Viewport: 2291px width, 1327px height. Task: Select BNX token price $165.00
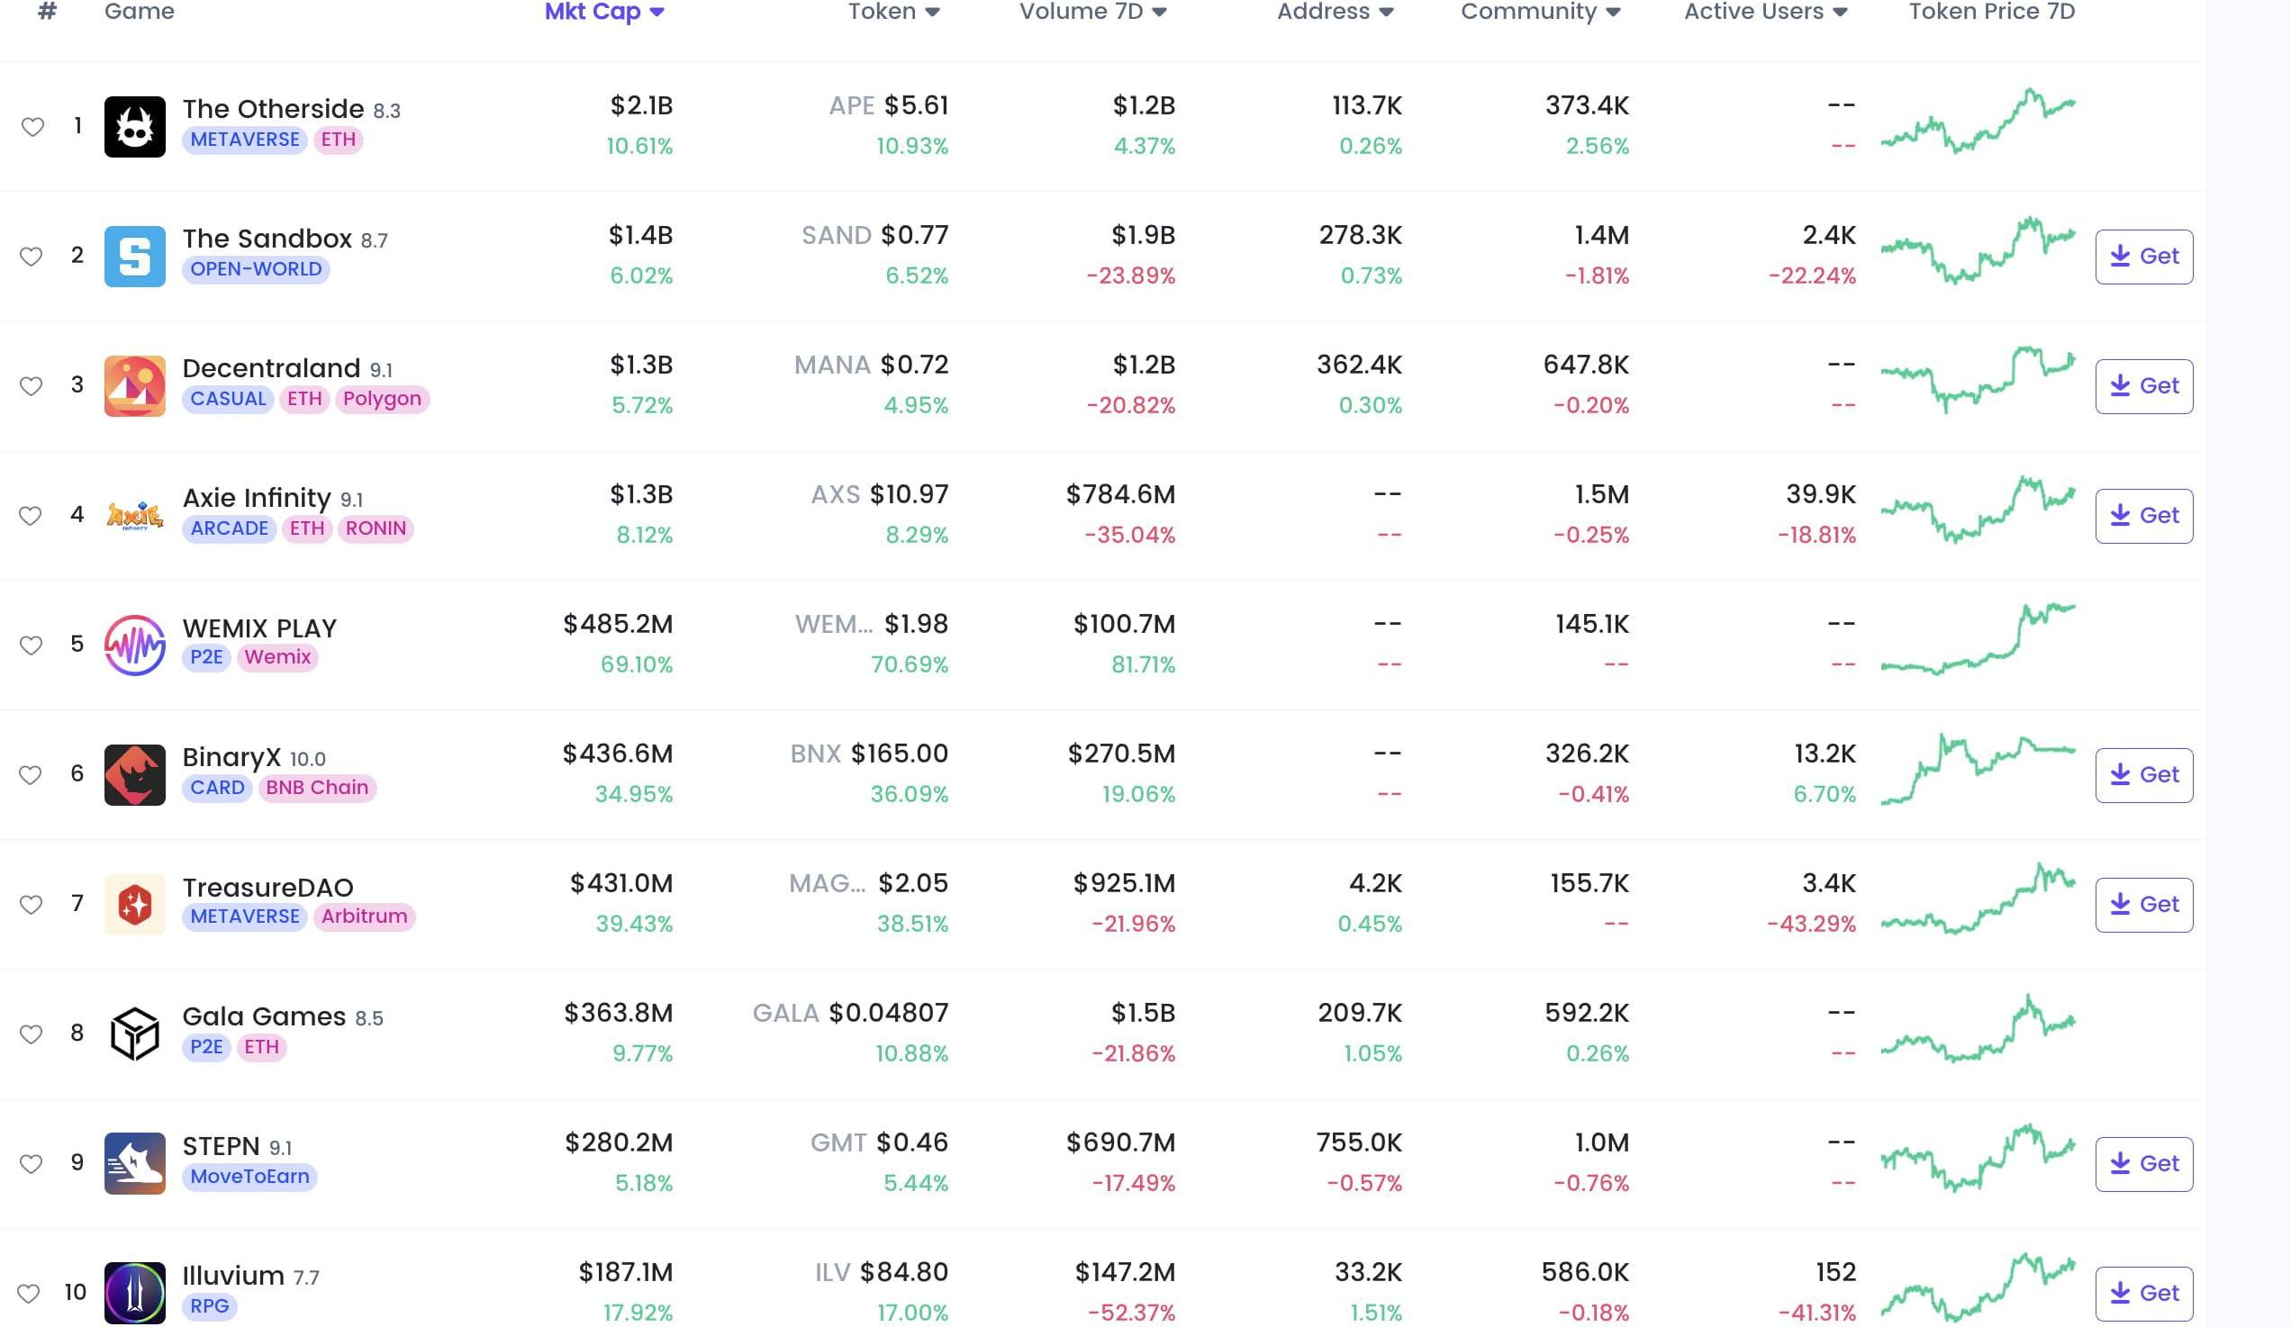pos(899,754)
